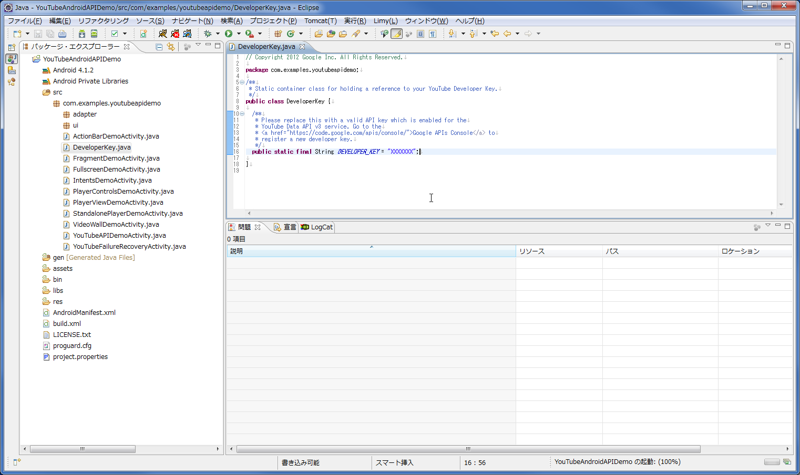Viewport: 800px width, 475px height.
Task: Open dropdown next to External Tools icon
Action: point(260,34)
